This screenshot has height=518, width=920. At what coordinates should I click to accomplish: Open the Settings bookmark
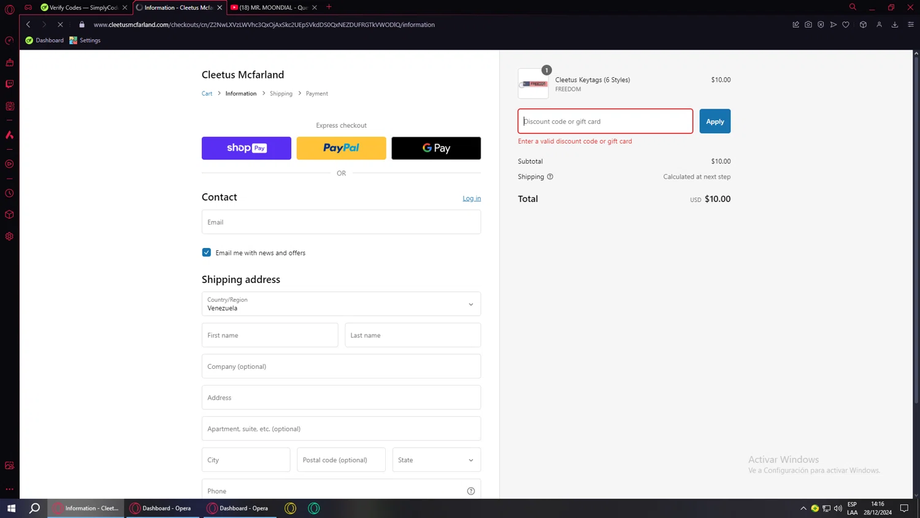point(85,41)
